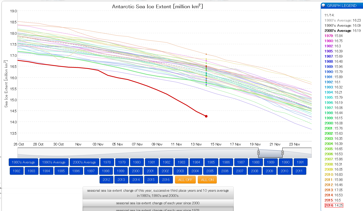Click the right handle of the date range slider
Image resolution: width=363 pixels, height=211 pixels.
pyautogui.click(x=282, y=153)
